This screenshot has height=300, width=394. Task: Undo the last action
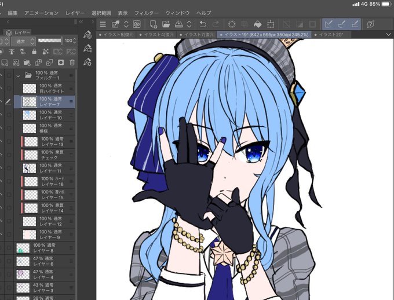point(203,24)
